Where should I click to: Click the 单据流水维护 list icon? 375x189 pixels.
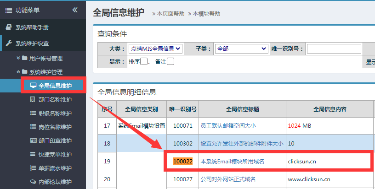click(x=33, y=168)
